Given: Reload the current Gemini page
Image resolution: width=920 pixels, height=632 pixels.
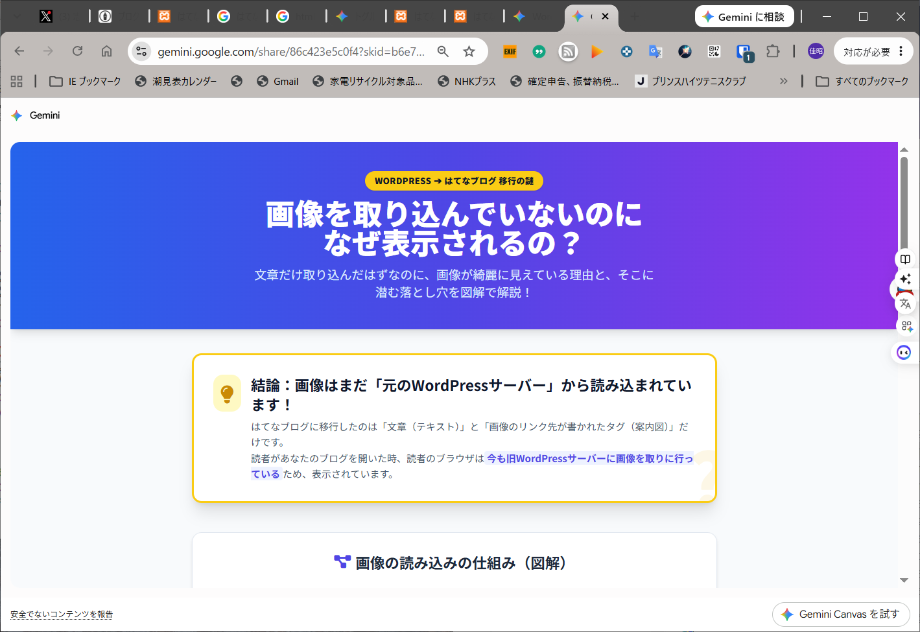Looking at the screenshot, I should tap(77, 51).
